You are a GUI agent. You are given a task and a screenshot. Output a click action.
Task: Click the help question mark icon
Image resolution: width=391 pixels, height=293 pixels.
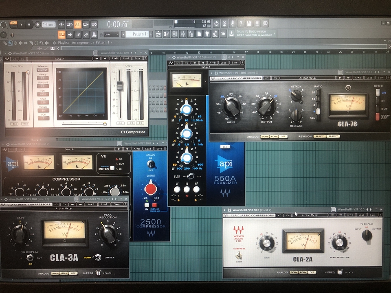[x=241, y=24]
